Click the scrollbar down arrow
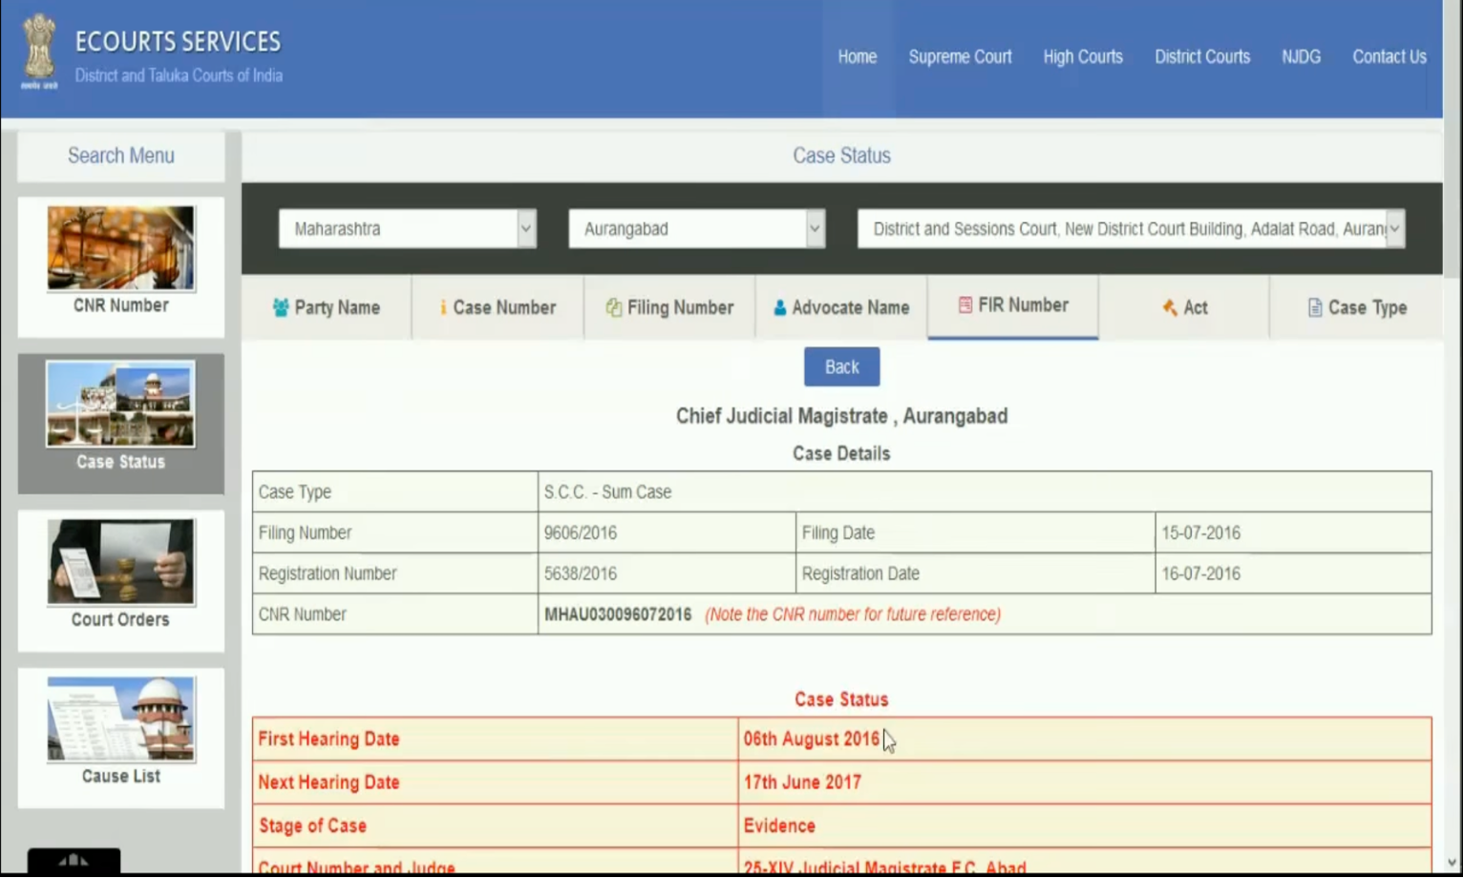The width and height of the screenshot is (1463, 878). 1452,863
